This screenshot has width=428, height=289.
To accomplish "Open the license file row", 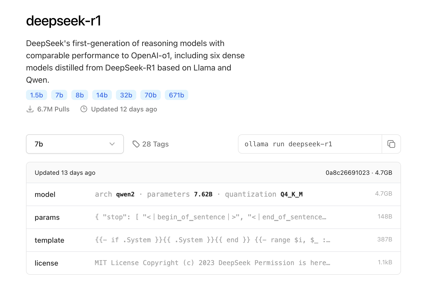I will (x=213, y=263).
